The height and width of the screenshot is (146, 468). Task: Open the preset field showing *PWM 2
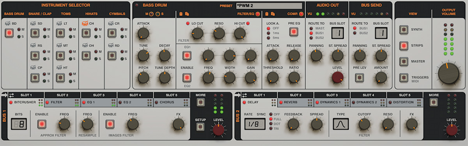point(269,6)
